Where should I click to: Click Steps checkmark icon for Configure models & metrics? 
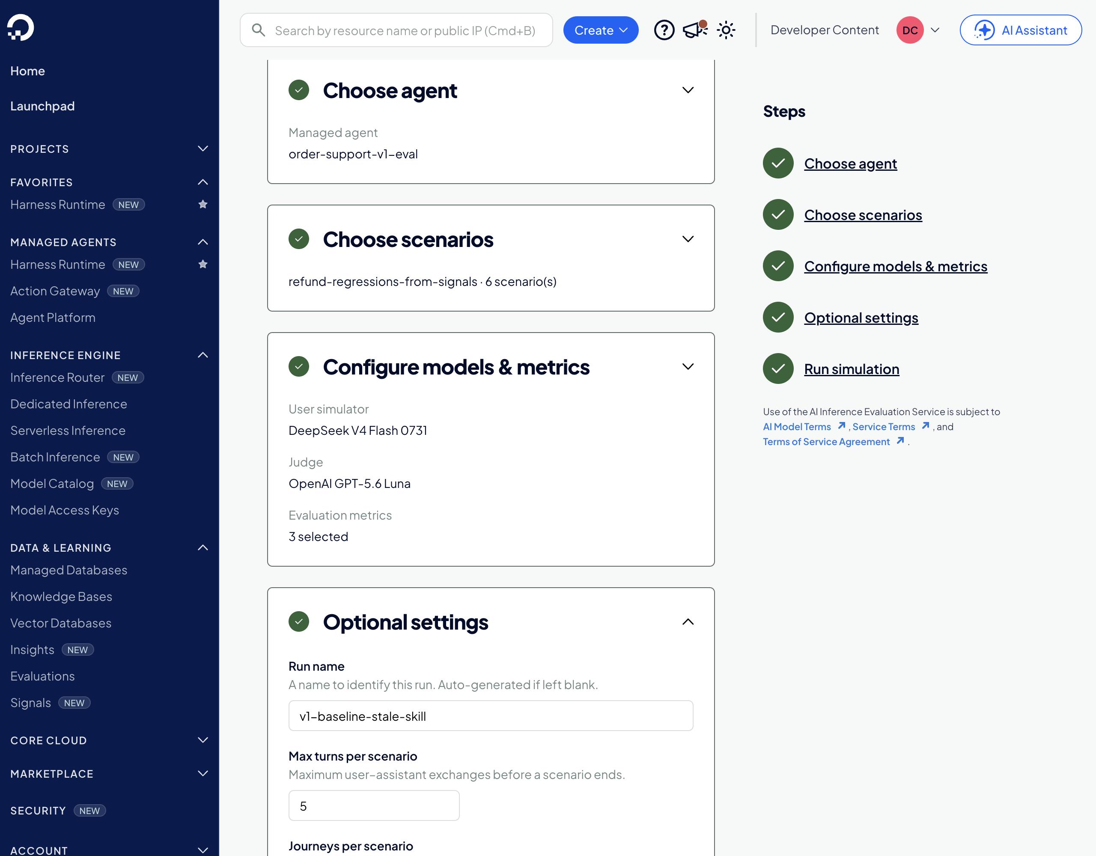778,266
